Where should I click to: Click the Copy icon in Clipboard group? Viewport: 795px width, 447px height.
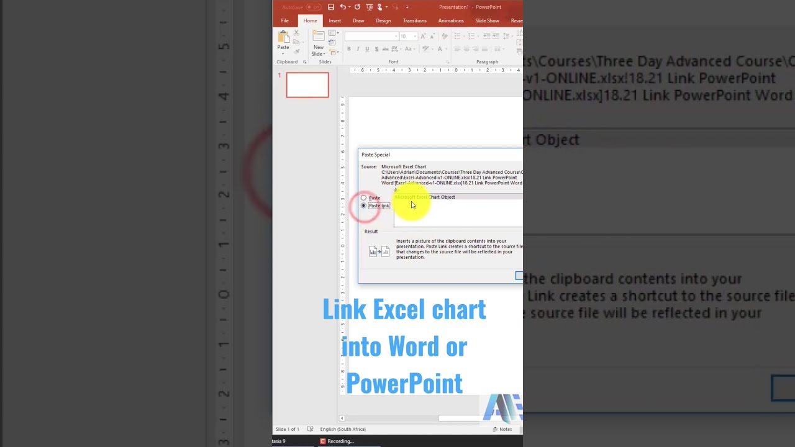[296, 42]
